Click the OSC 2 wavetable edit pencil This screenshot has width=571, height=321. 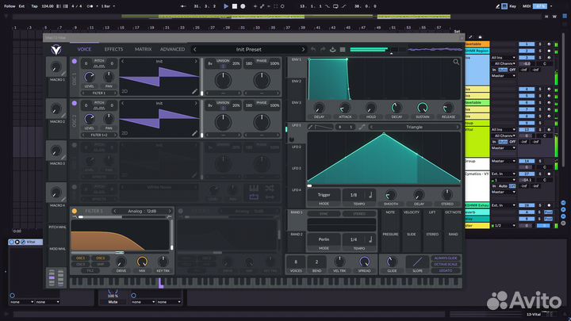(195, 133)
